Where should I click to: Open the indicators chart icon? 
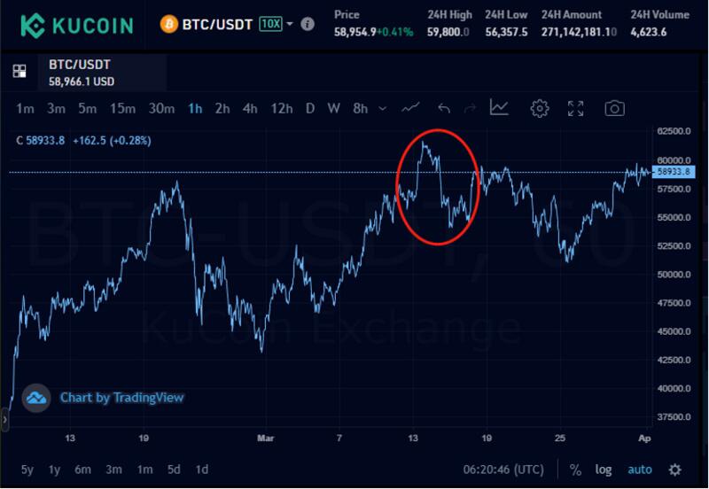click(x=499, y=107)
